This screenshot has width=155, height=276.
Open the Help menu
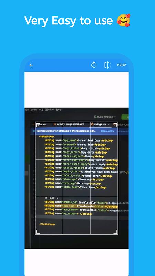[59, 110]
